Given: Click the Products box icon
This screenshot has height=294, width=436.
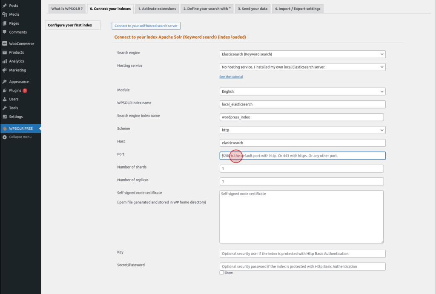Looking at the screenshot, I should (4, 52).
